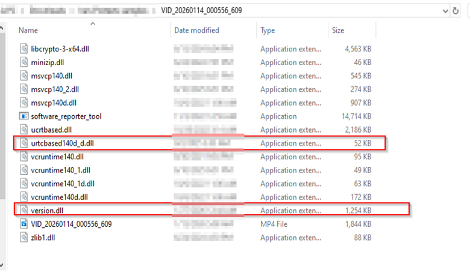The height and width of the screenshot is (278, 470).
Task: Click the urtcbased140d_d.dll file icon
Action: click(x=24, y=144)
